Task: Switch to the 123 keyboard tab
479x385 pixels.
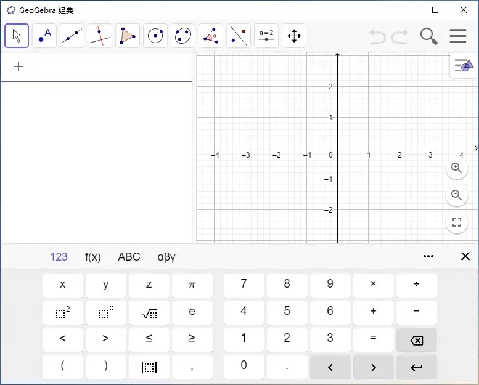Action: (x=59, y=257)
